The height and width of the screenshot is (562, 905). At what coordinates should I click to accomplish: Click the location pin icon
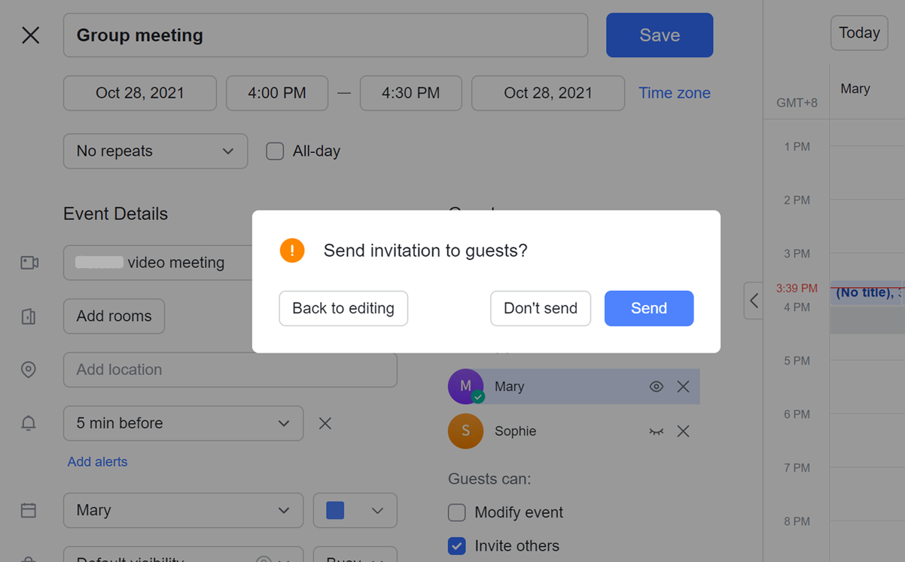29,370
